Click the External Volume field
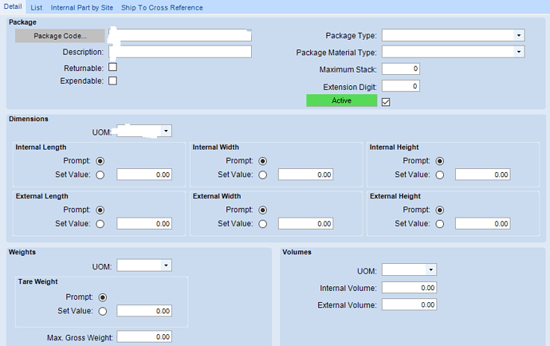The image size is (550, 346). tap(410, 305)
